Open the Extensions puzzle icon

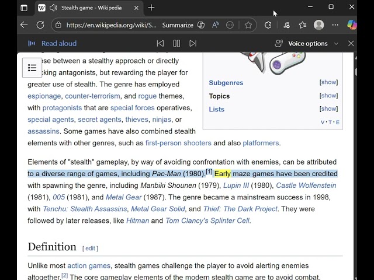pos(268,25)
